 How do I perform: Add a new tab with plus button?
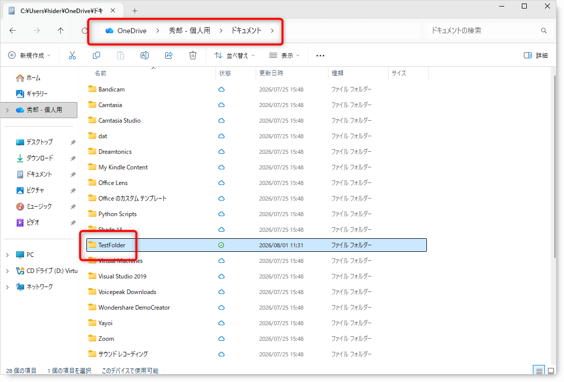point(135,11)
